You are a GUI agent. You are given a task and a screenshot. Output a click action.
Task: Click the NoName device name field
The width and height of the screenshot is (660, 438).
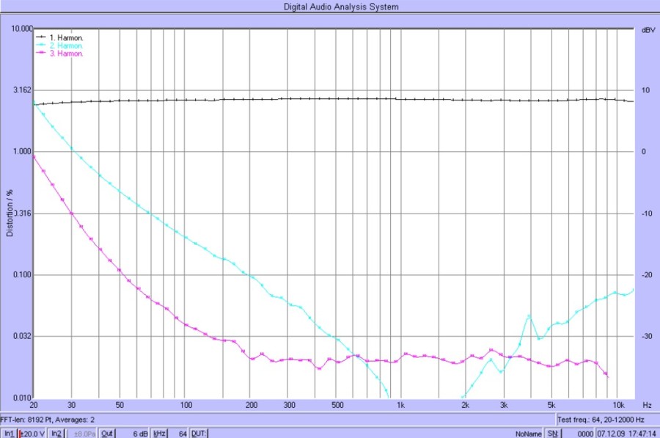click(x=528, y=433)
